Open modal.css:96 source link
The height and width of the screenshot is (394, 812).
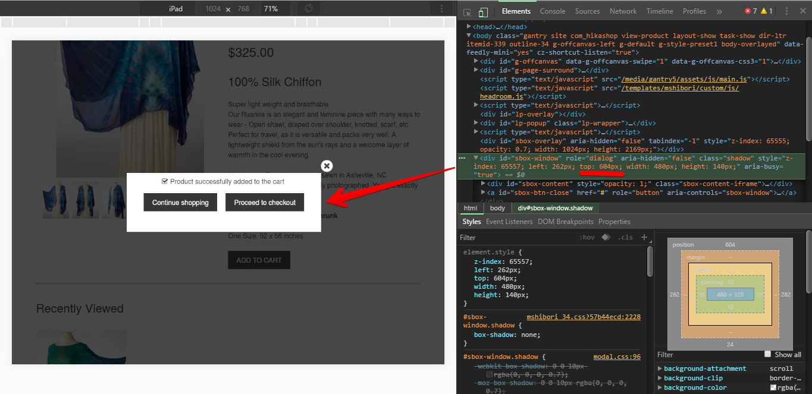pyautogui.click(x=617, y=357)
